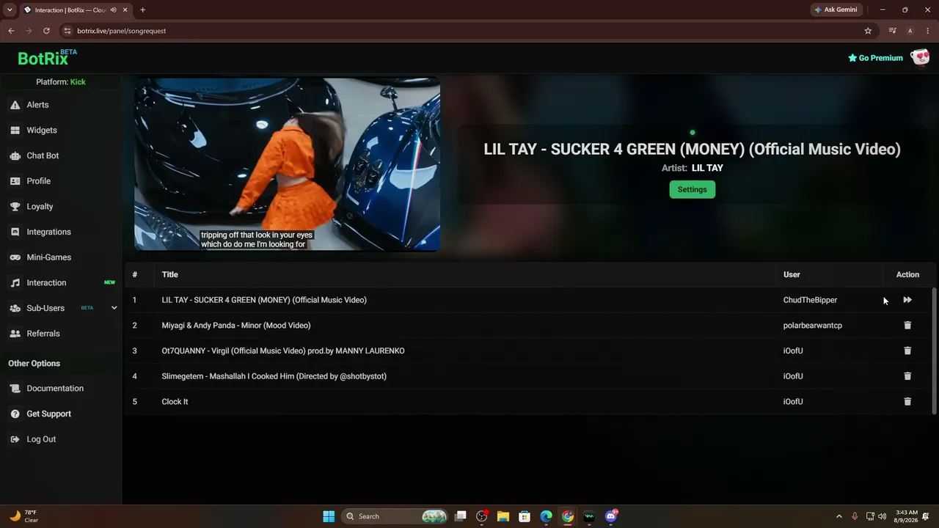
Task: Expand the Sub-Users submenu chevron
Action: [x=114, y=308]
